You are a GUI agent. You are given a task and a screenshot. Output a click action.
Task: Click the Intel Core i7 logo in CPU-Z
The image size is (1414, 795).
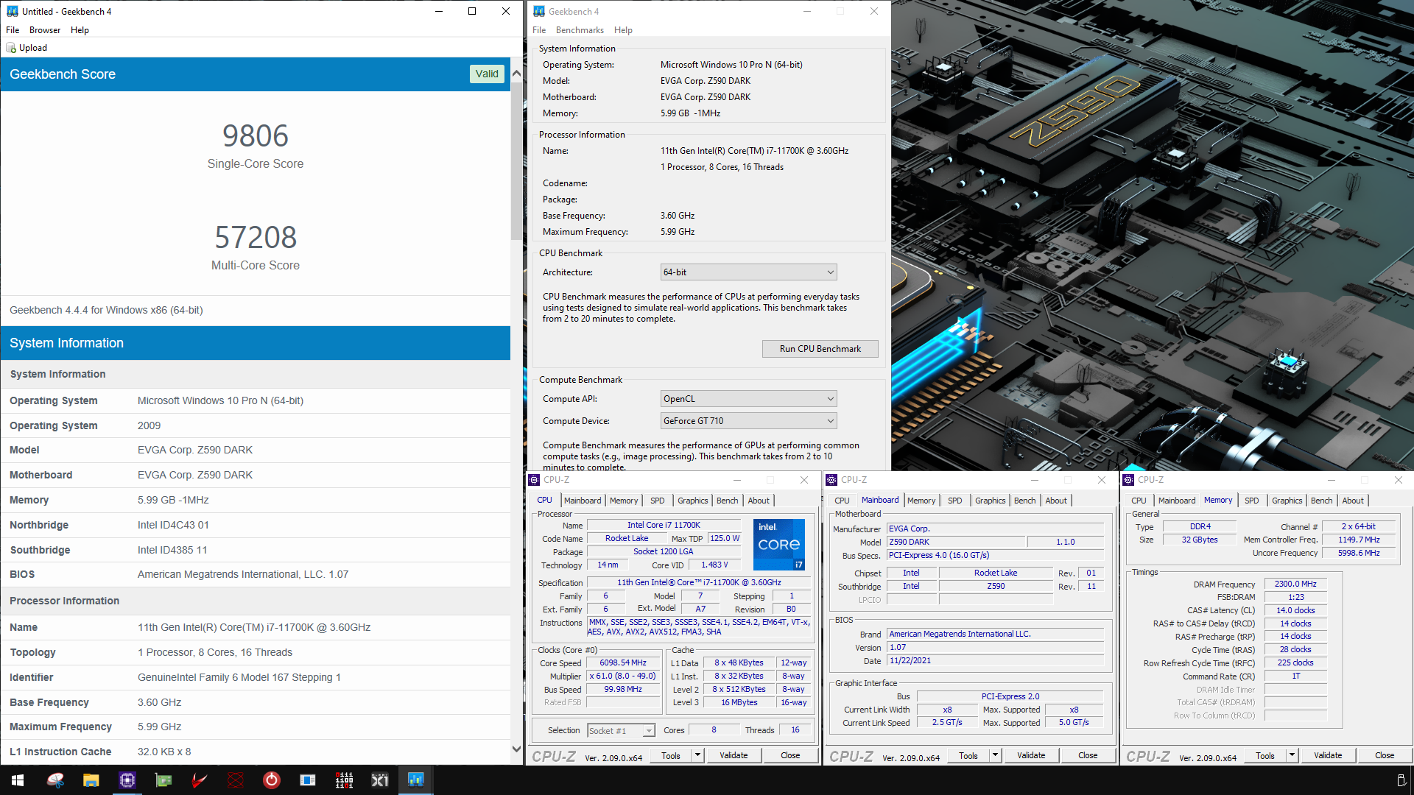[779, 545]
